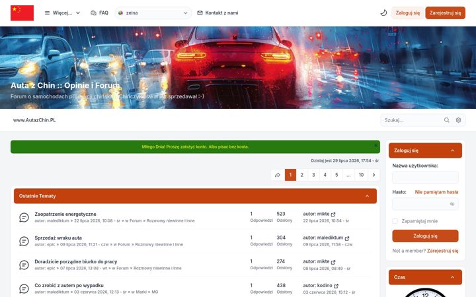This screenshot has width=476, height=297.
Task: Click the Hasło password field
Action: pos(425,204)
